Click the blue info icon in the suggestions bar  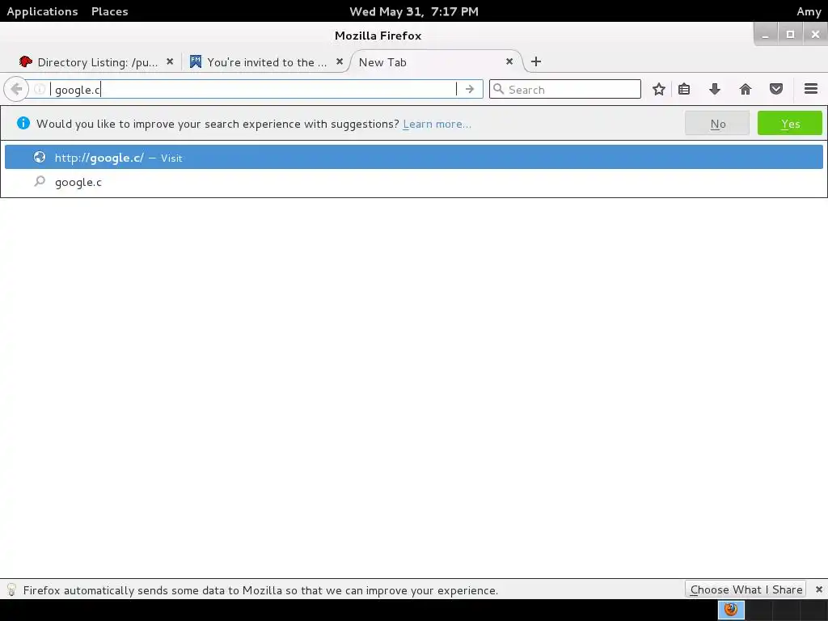(23, 123)
